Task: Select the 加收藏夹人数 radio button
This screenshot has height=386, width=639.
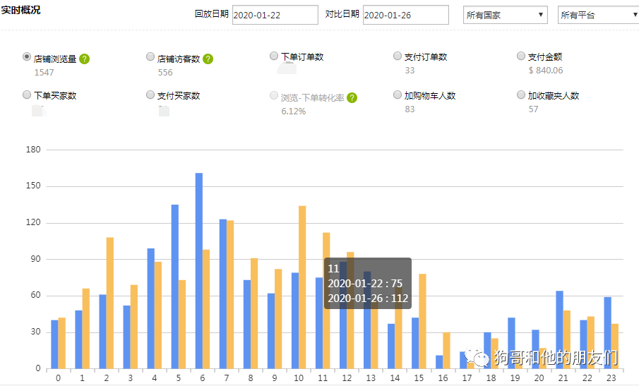Action: 521,95
